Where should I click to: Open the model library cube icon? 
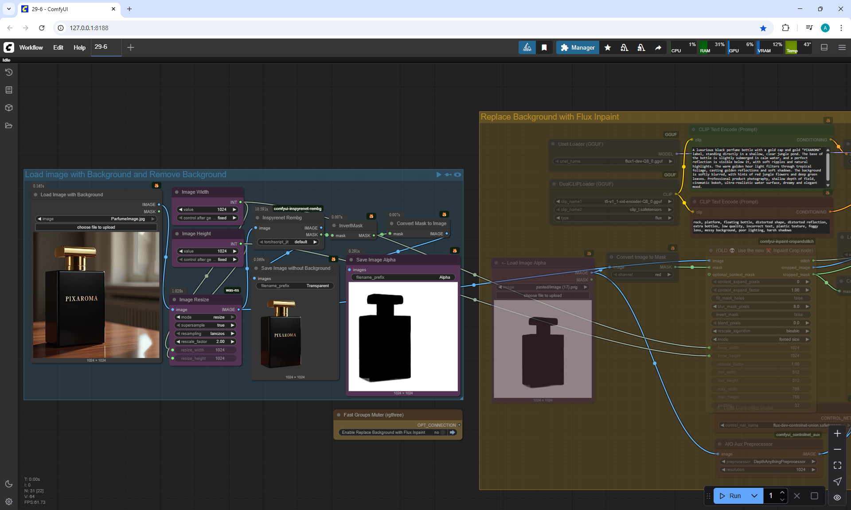(8, 108)
